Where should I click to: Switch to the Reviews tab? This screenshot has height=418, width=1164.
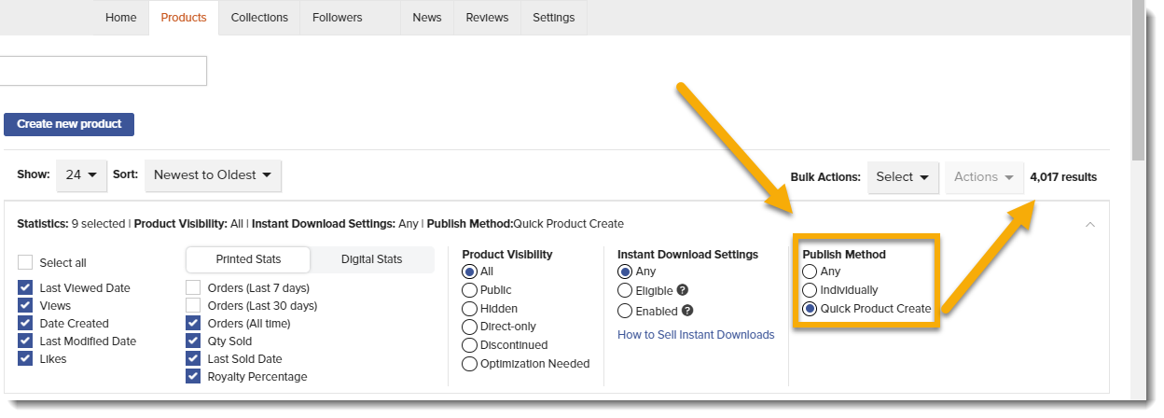487,18
